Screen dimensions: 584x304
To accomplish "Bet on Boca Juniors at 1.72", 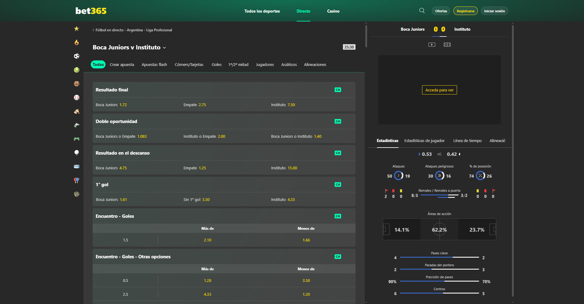I will 136,105.
